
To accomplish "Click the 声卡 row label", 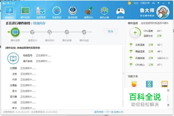I will tap(14, 108).
